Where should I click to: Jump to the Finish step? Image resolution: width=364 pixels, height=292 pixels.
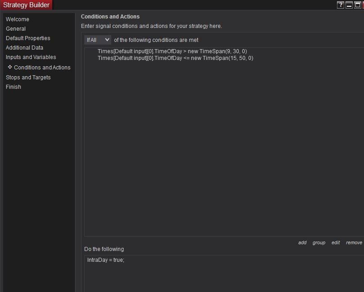pos(14,87)
